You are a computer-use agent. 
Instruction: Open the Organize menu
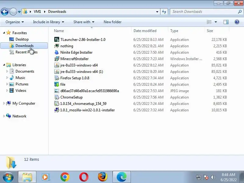(15, 22)
